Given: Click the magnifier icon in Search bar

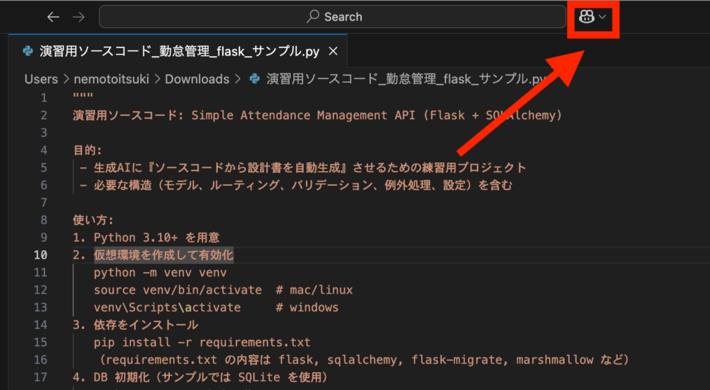Looking at the screenshot, I should [x=313, y=17].
